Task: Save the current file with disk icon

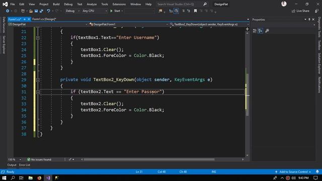Action: [36, 11]
